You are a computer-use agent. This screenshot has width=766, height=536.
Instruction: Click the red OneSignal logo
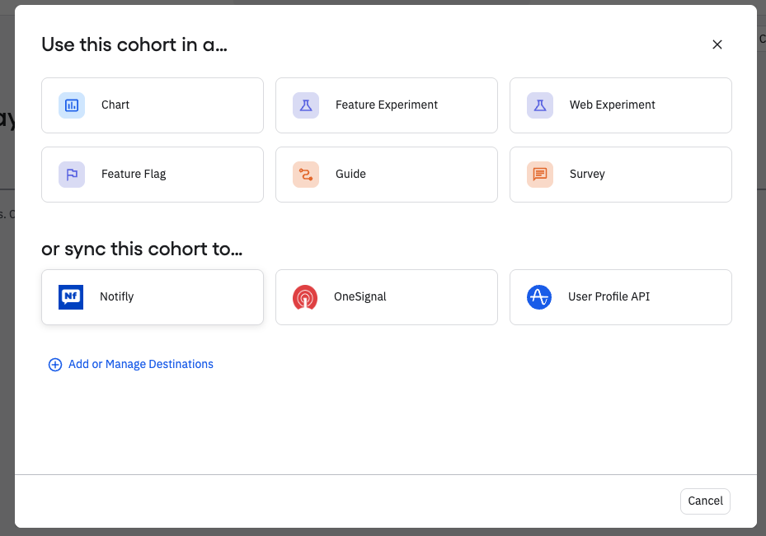[305, 297]
